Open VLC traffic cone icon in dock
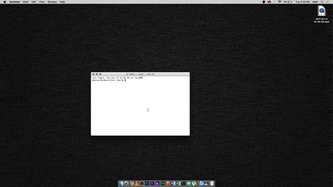 pos(136,183)
